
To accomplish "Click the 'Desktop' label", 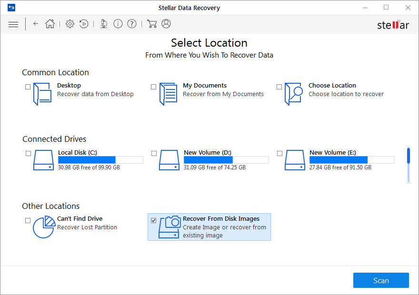I will tap(69, 86).
